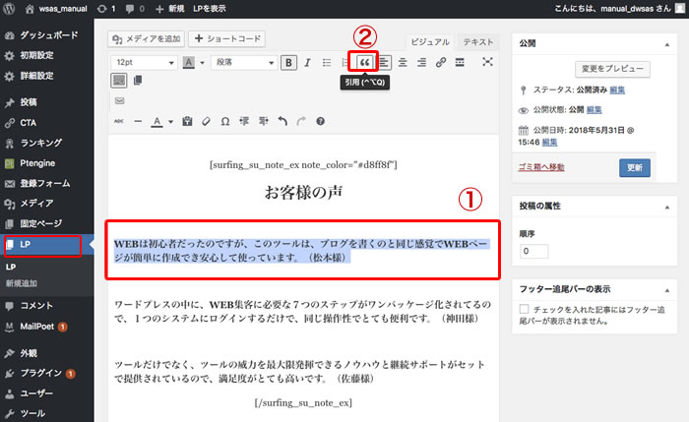Click the blockquote (引用) toolbar icon
689x422 pixels.
tap(365, 62)
